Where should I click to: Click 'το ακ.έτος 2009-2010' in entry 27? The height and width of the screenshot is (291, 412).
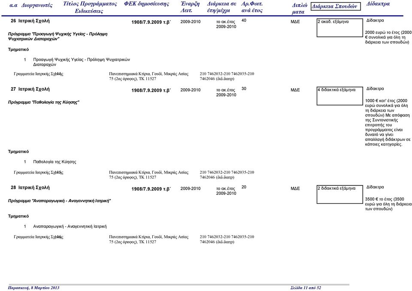pyautogui.click(x=226, y=92)
